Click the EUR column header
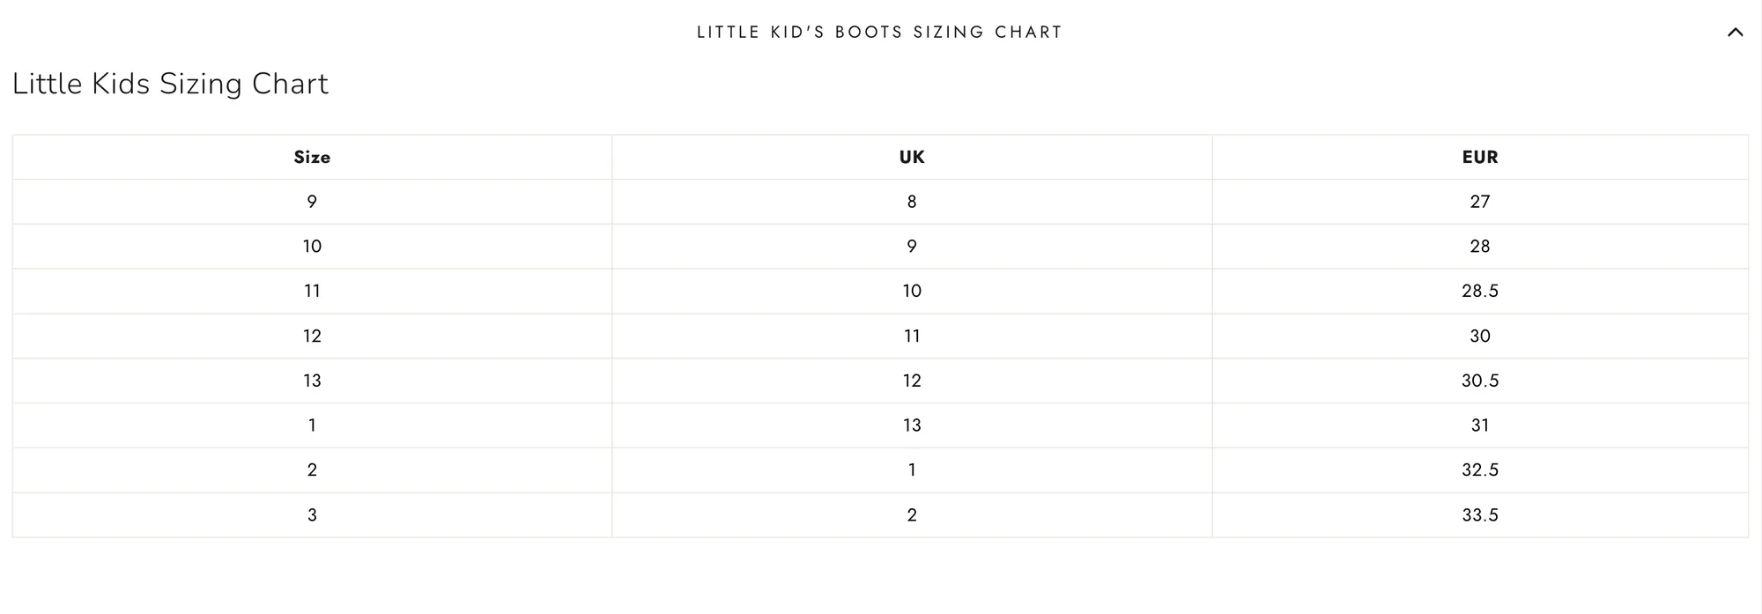The width and height of the screenshot is (1762, 614). click(1480, 158)
